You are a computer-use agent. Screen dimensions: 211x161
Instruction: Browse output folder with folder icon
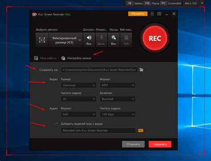point(142,70)
